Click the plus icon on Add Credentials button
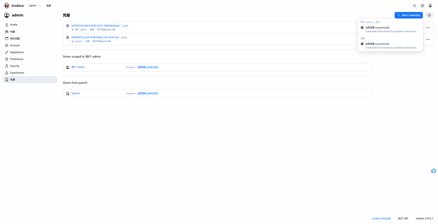Viewport: 438px width, 224px height. (399, 15)
